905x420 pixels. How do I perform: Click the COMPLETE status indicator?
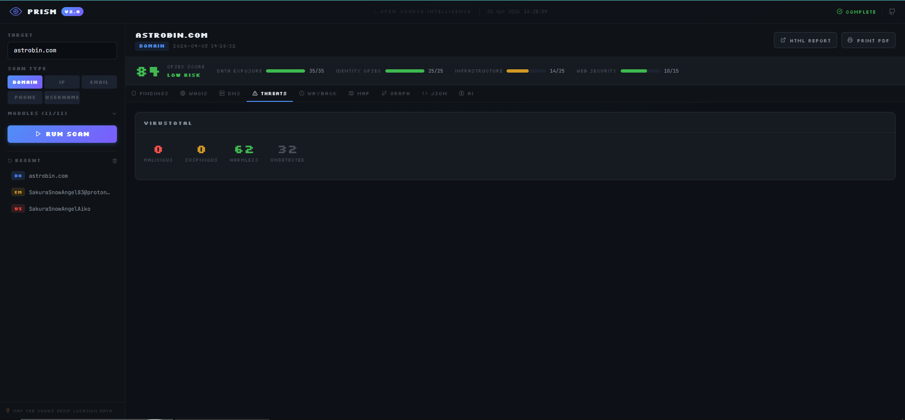pyautogui.click(x=856, y=12)
